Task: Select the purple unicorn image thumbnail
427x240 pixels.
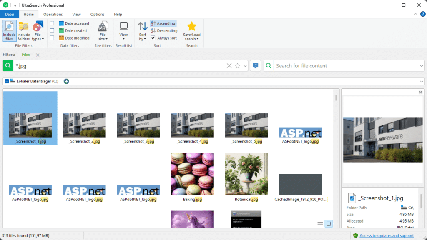Action: (x=192, y=219)
